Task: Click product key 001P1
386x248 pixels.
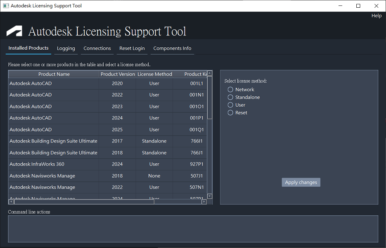Action: (x=196, y=118)
